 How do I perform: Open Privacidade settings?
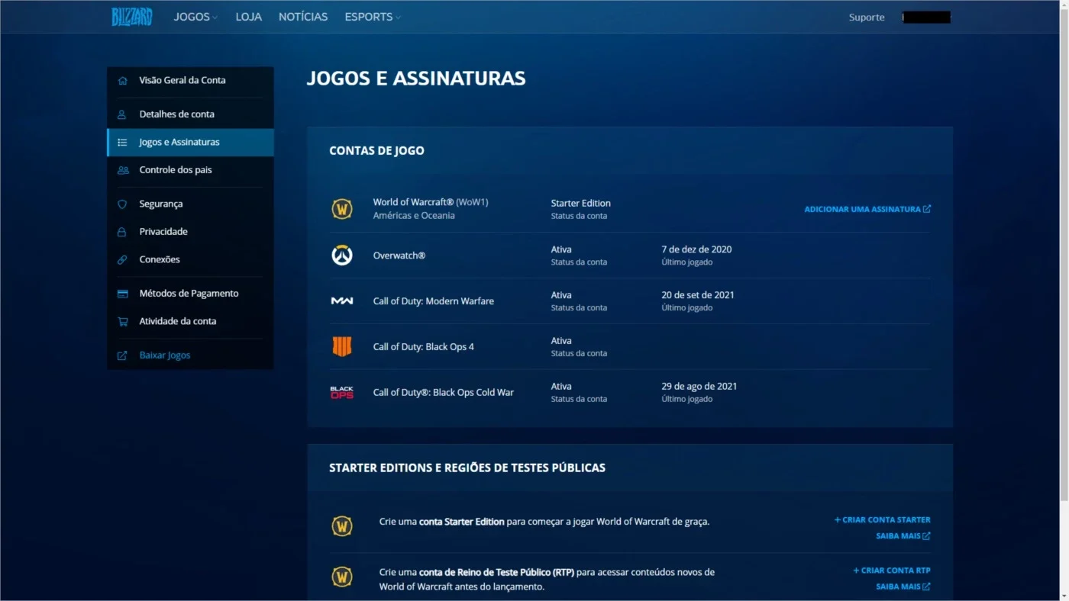click(x=190, y=232)
